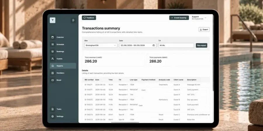This screenshot has width=263, height=131.
Task: Select the Reports menu item
Action: click(63, 66)
